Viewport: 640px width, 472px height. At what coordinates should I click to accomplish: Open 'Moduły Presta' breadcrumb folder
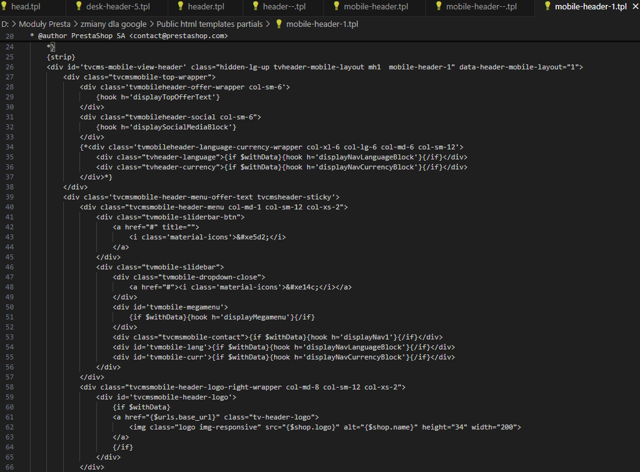tap(44, 24)
